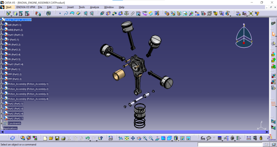Select the PPP (Part2.2) tree item
277x147 pixels.
coord(14,74)
